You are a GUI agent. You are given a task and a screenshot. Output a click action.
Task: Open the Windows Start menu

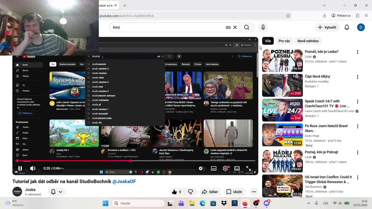(x=105, y=203)
